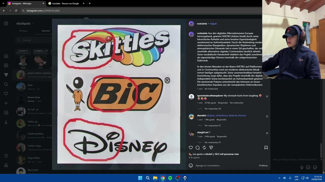Open the Dashboard chart icon in sidebar
The height and width of the screenshot is (182, 325).
pos(6,112)
